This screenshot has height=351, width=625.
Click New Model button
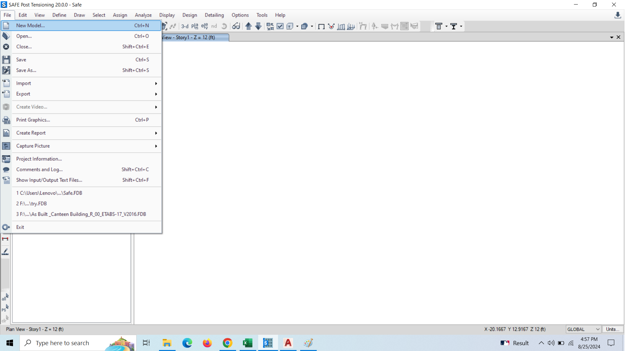(30, 25)
